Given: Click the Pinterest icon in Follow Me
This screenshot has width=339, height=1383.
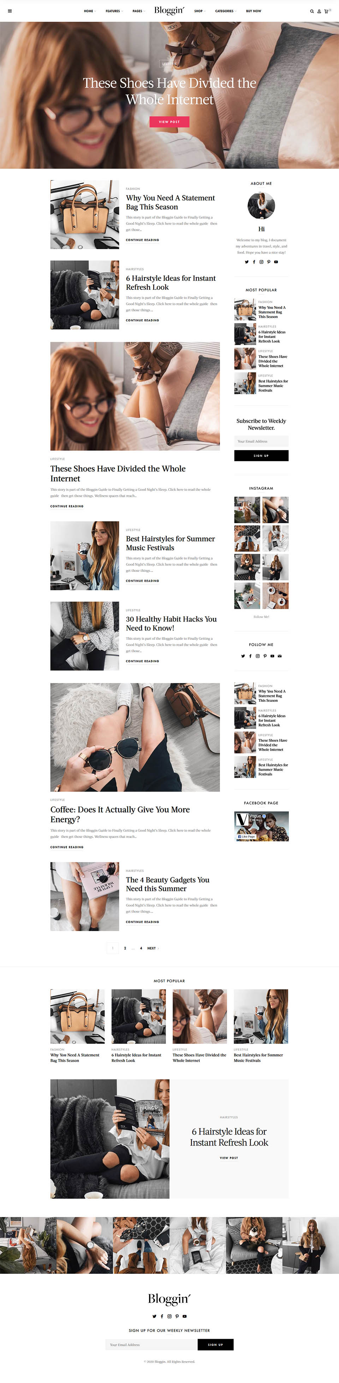Looking at the screenshot, I should pyautogui.click(x=265, y=656).
